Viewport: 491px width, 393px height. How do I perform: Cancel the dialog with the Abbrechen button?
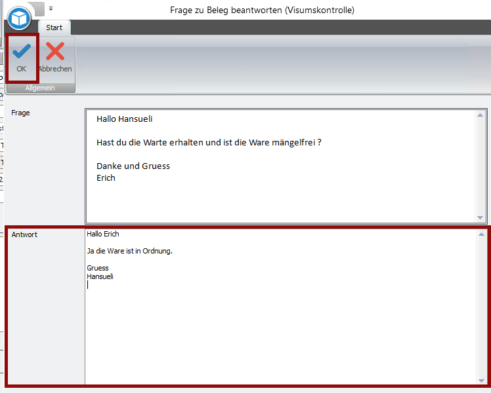click(x=55, y=58)
